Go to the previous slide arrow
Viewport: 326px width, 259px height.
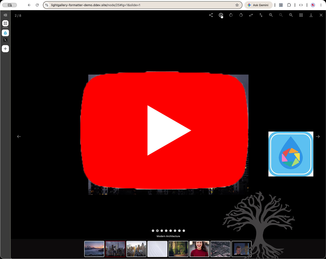click(x=19, y=136)
